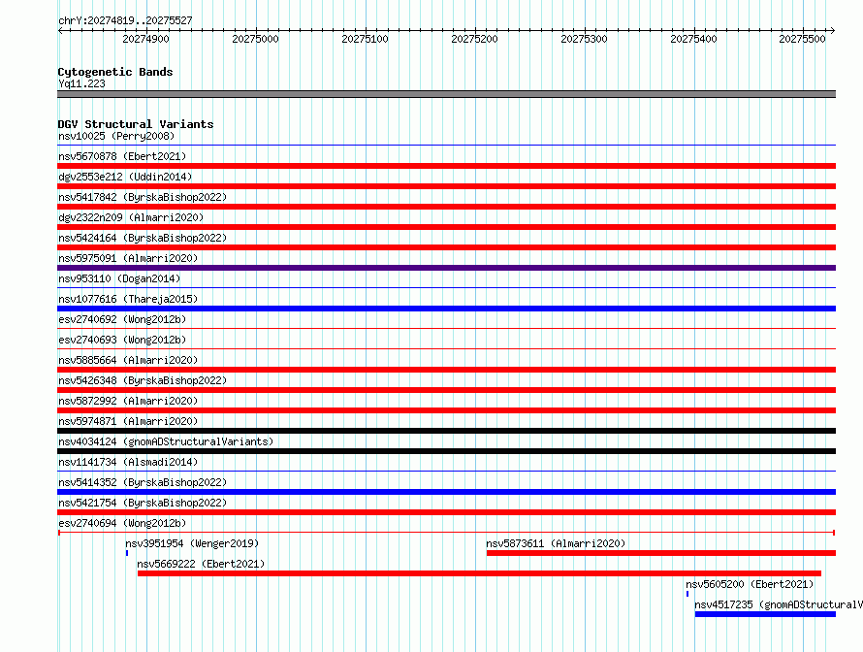Click the thin red line of esv2740694

446,533
